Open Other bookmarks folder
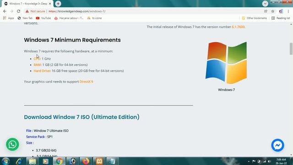Viewport: 293px width, 165px height. click(255, 18)
